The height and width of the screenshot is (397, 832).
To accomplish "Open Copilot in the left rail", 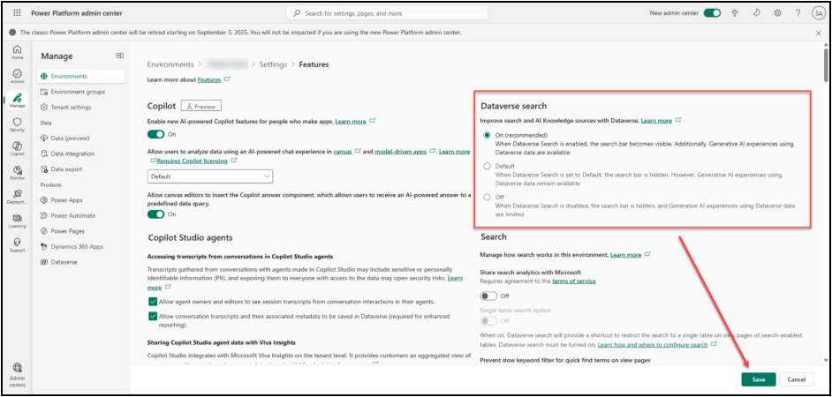I will pos(17,147).
